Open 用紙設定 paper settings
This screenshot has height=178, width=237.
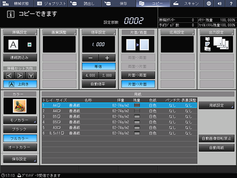click(216, 105)
